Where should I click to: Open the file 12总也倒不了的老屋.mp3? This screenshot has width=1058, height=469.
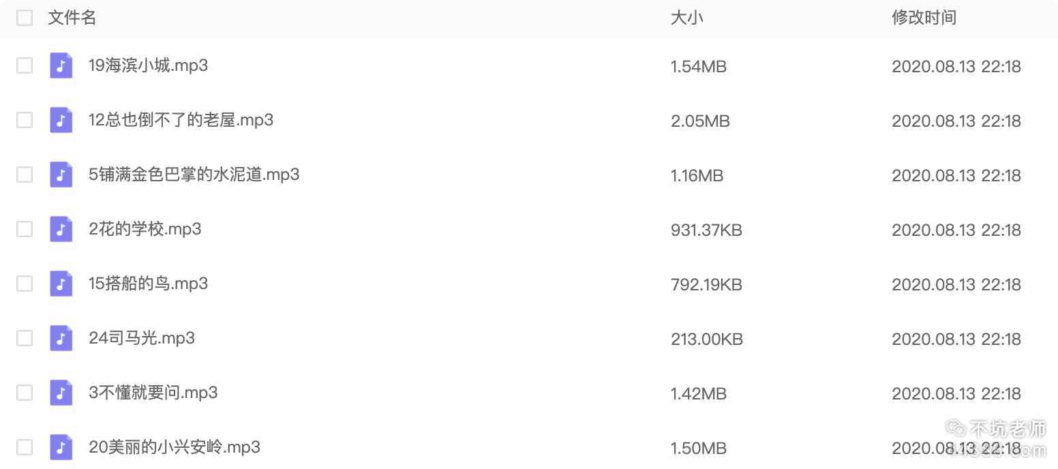coord(181,120)
